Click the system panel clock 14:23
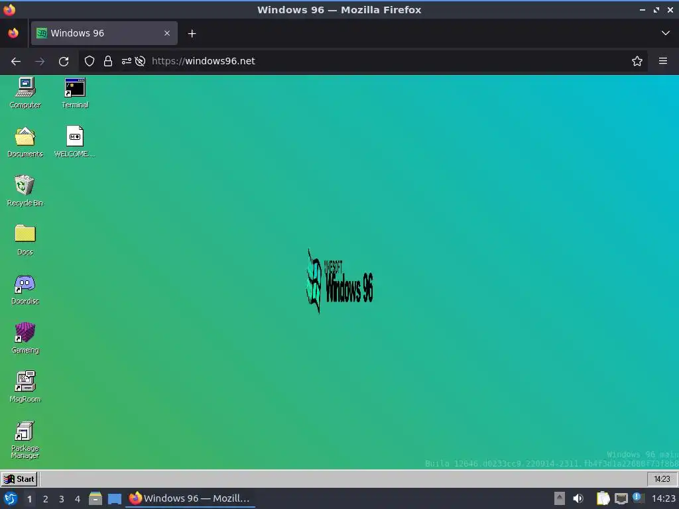This screenshot has height=509, width=679. 663,498
